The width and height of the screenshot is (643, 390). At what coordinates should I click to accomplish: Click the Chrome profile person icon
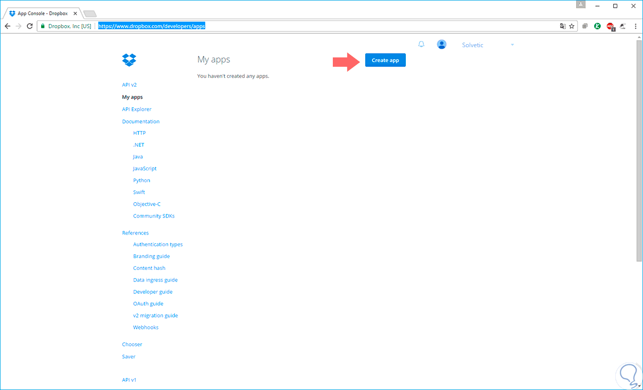(581, 5)
